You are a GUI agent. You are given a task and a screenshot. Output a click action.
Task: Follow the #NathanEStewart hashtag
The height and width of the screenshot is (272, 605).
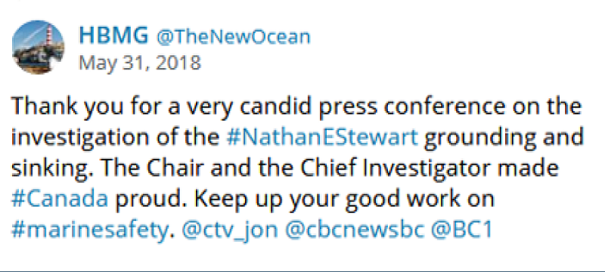[x=322, y=138]
